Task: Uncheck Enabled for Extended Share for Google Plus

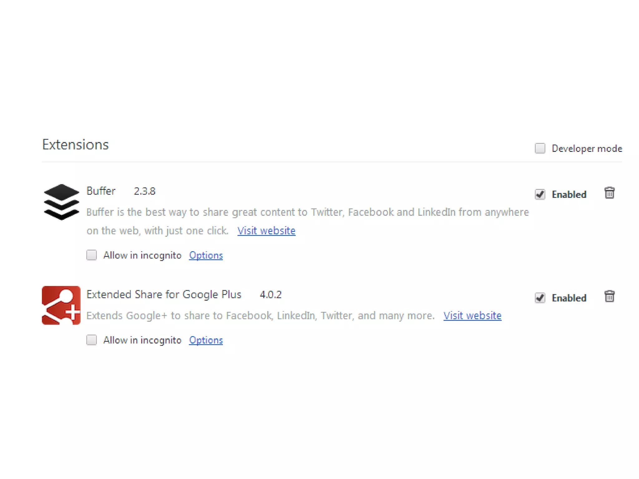Action: click(x=540, y=298)
